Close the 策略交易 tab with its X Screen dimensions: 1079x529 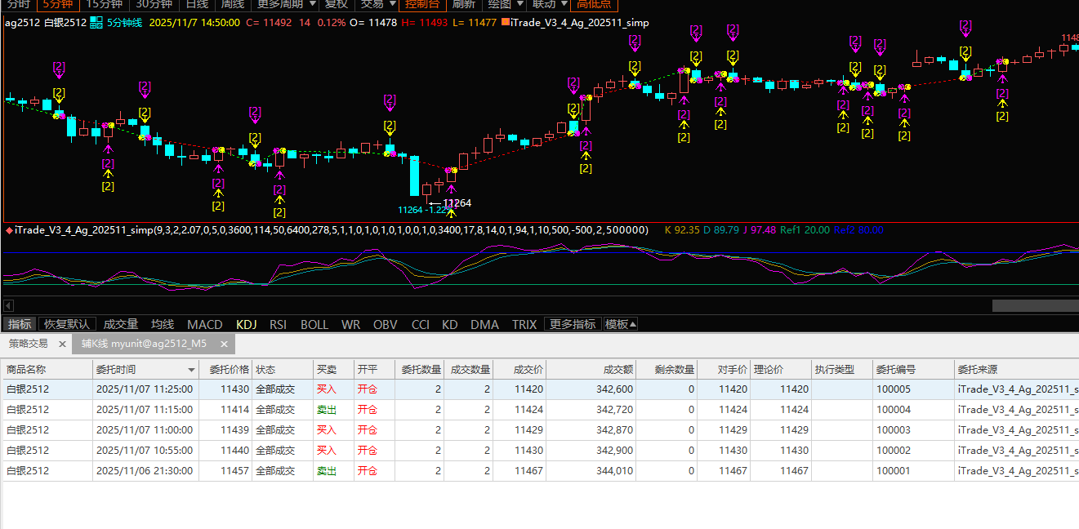pos(60,344)
